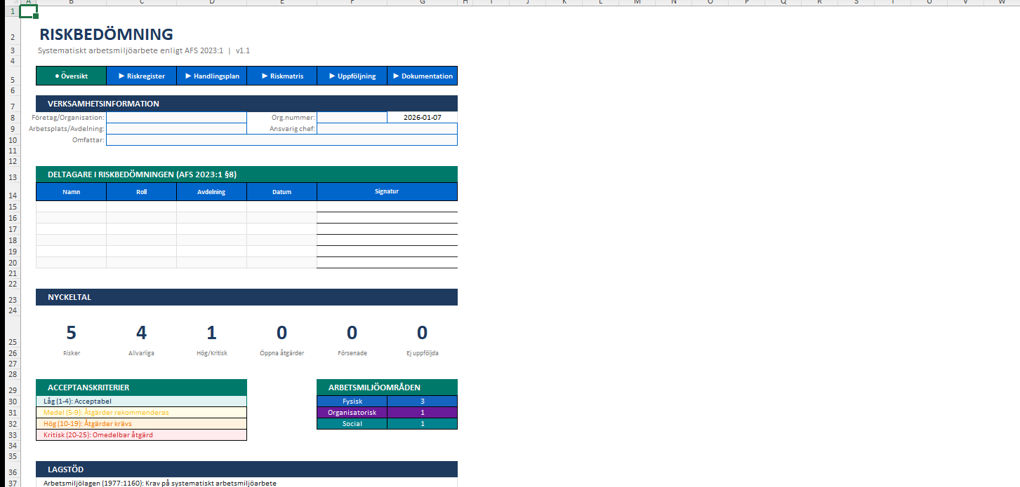Click the pink Kritisk (20-25) criteria row

pos(141,435)
